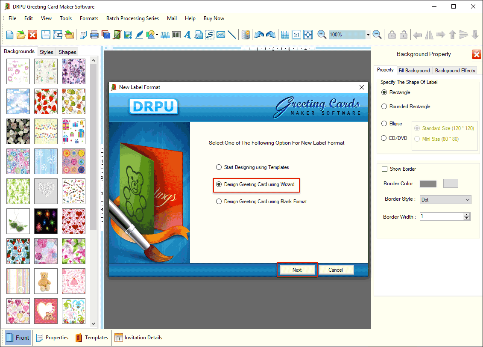Click the zoom in magnifier icon
The width and height of the screenshot is (483, 347).
point(322,35)
